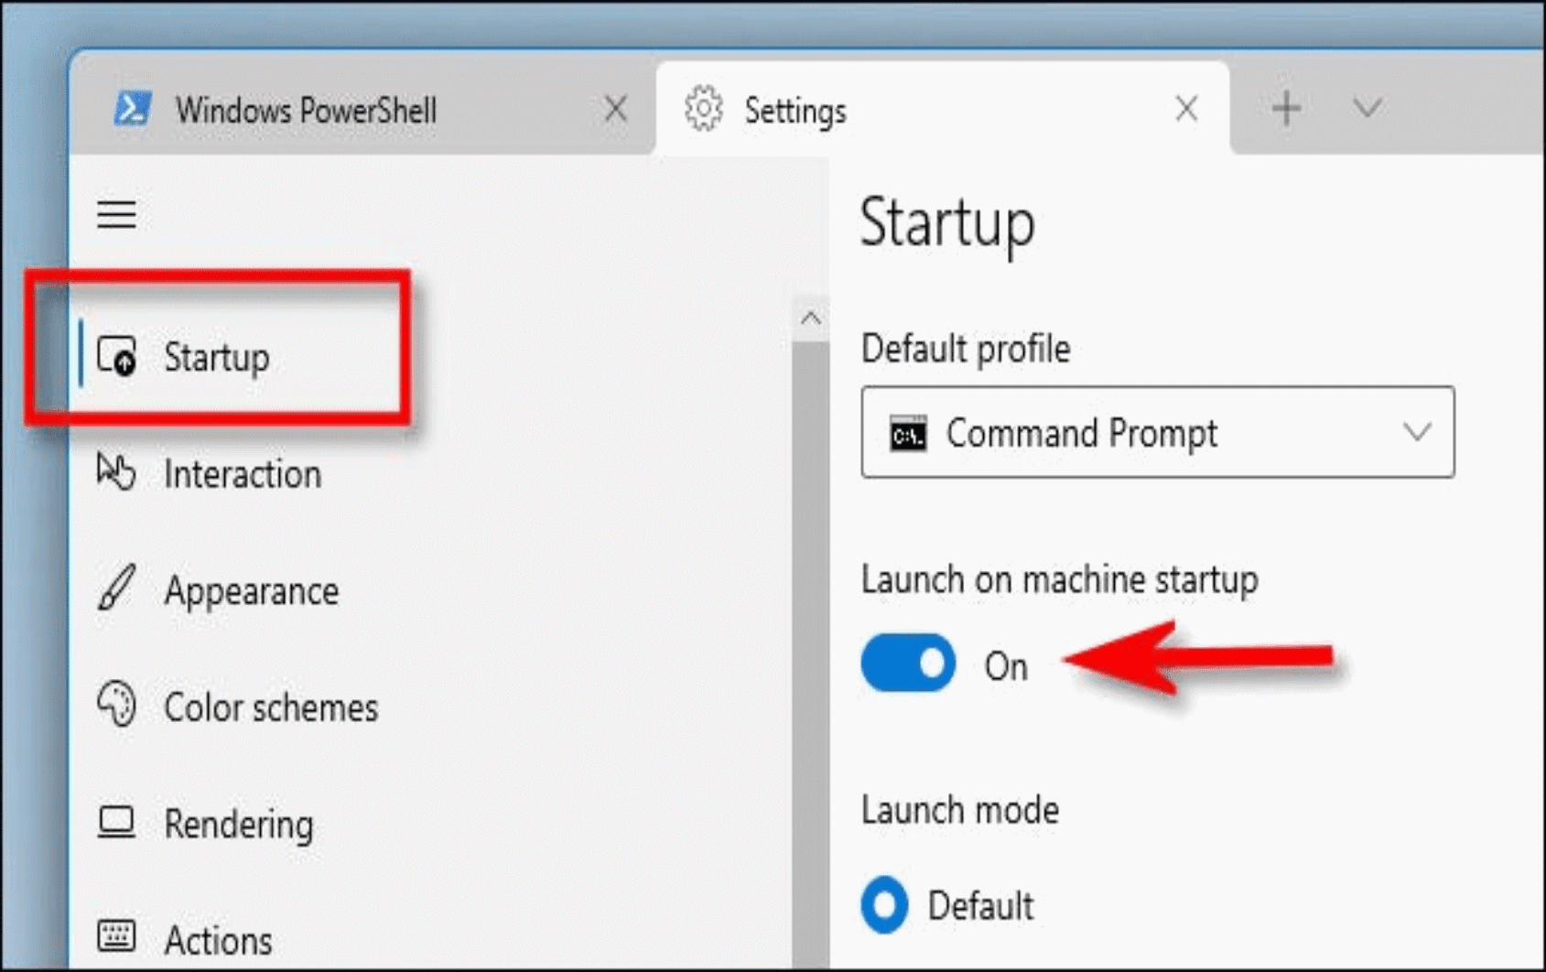Open the Default profile dropdown
This screenshot has height=972, width=1546.
[1157, 432]
